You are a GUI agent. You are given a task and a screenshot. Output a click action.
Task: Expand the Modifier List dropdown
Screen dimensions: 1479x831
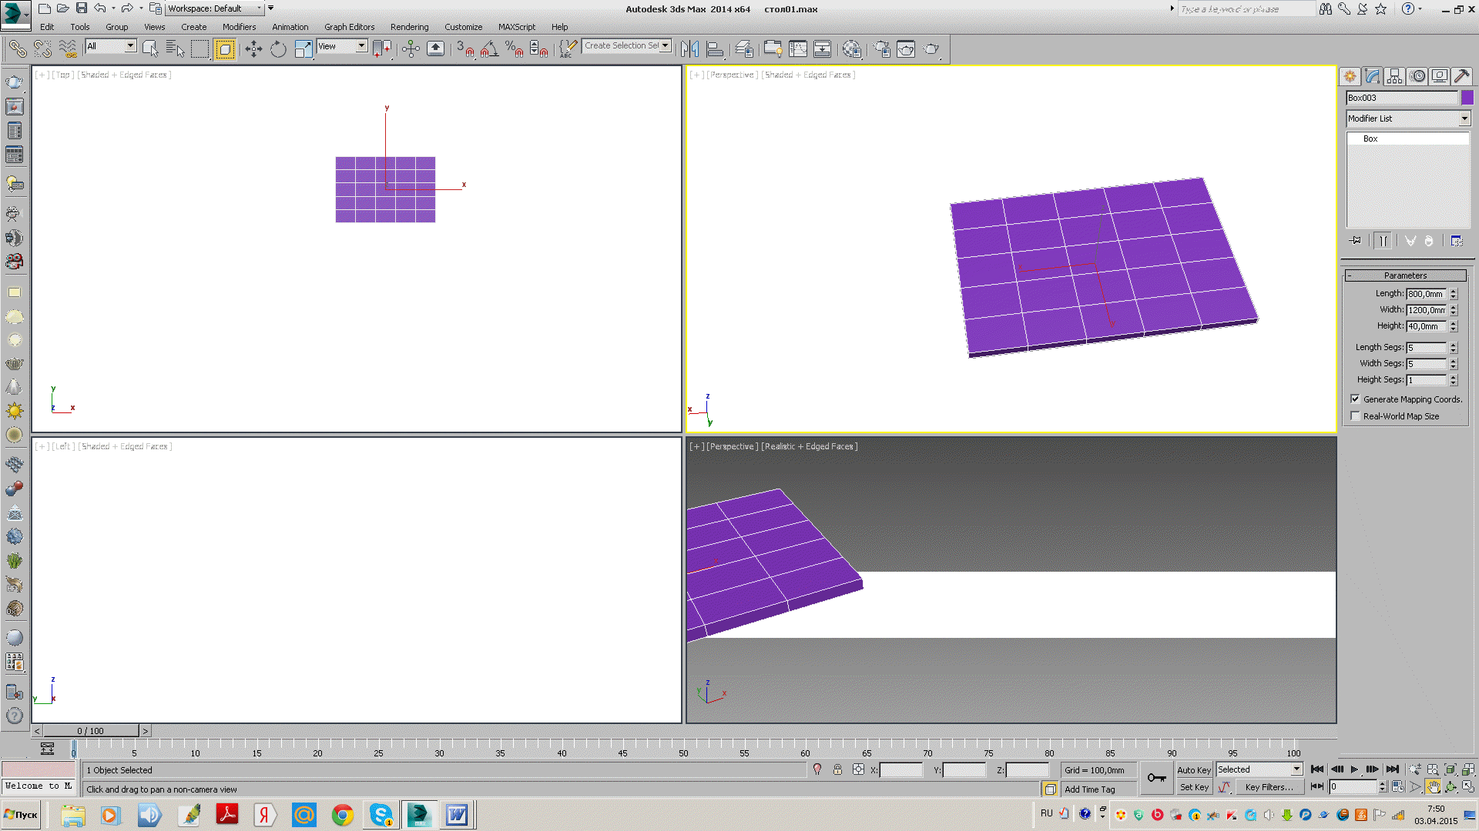point(1464,118)
